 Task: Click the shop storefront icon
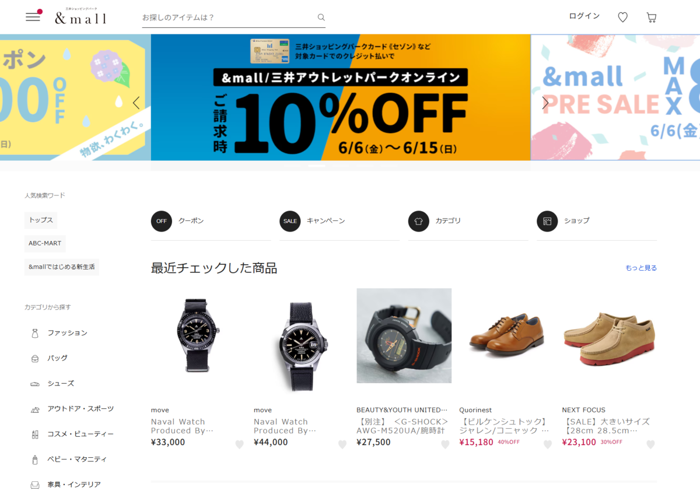(x=547, y=221)
